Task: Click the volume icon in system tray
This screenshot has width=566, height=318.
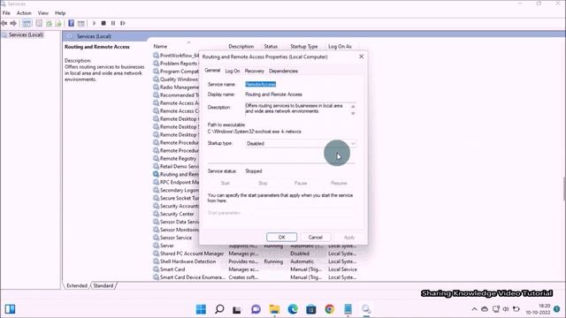Action: point(506,309)
